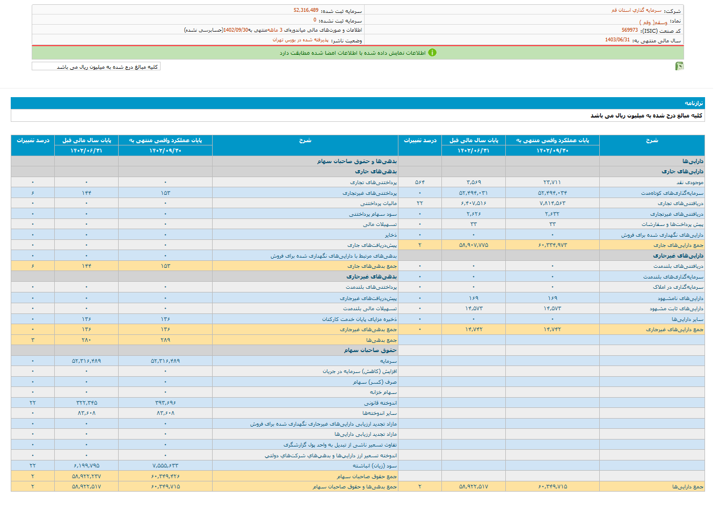Click جمع دارایی‌ها total row label
The image size is (719, 512).
[x=687, y=487]
